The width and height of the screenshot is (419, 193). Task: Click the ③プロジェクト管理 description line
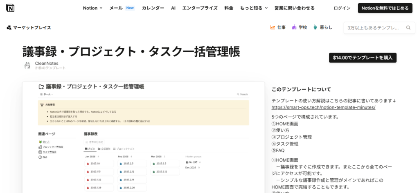tap(291, 137)
